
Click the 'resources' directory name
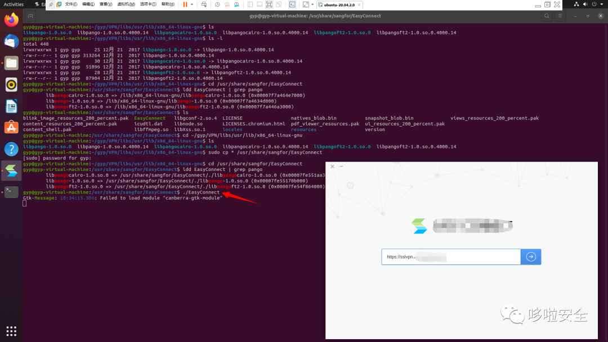[x=303, y=130]
